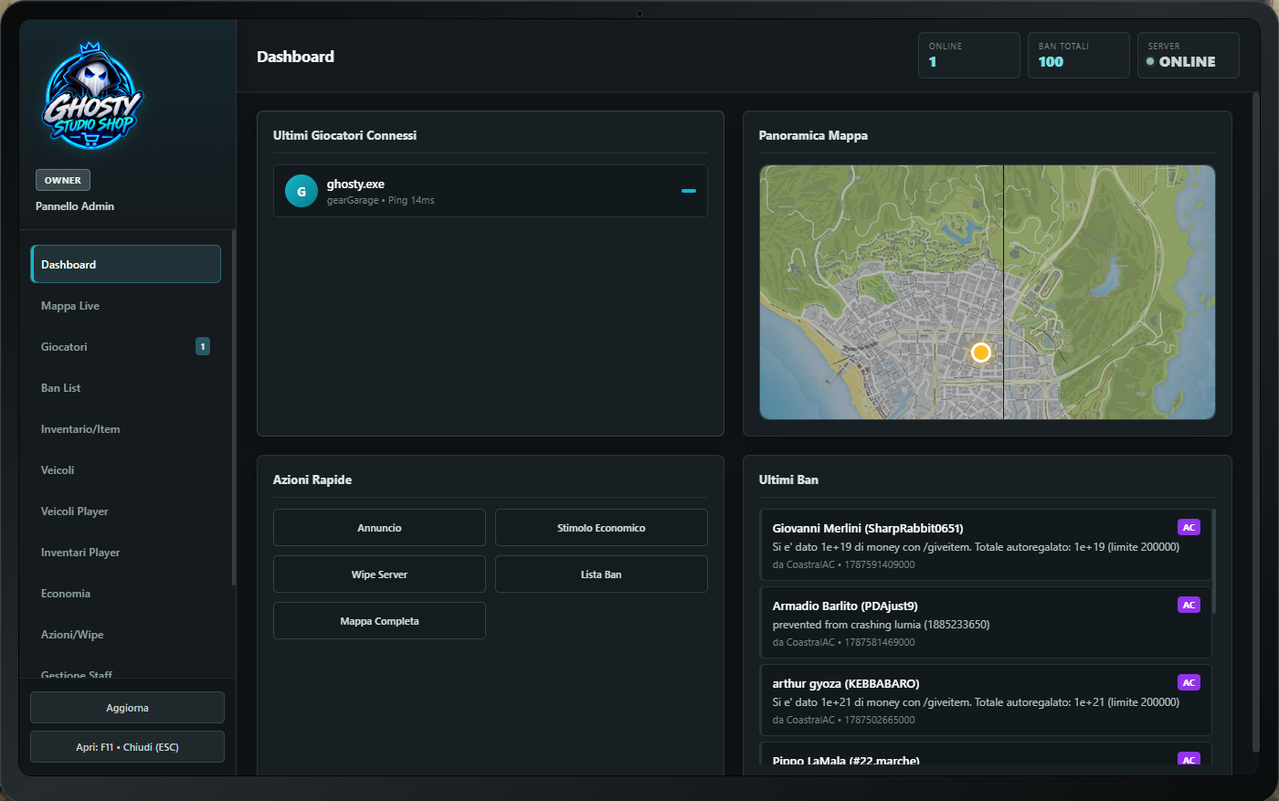Click the "Pannello Admin" label
Image resolution: width=1279 pixels, height=801 pixels.
coord(75,206)
